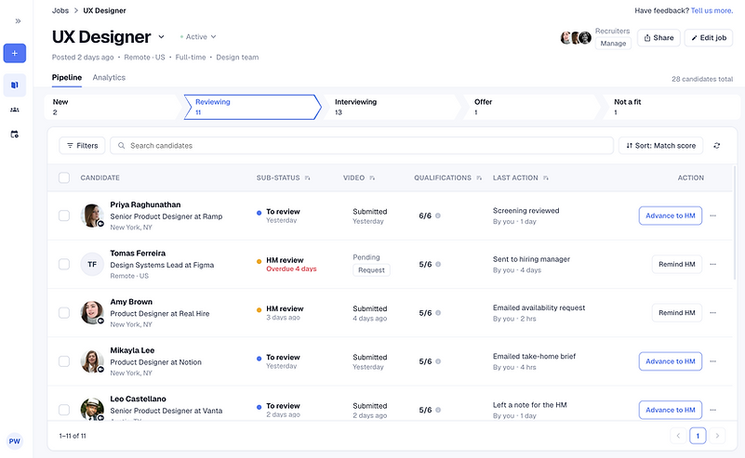Click Manage under Recruiters

pos(613,43)
